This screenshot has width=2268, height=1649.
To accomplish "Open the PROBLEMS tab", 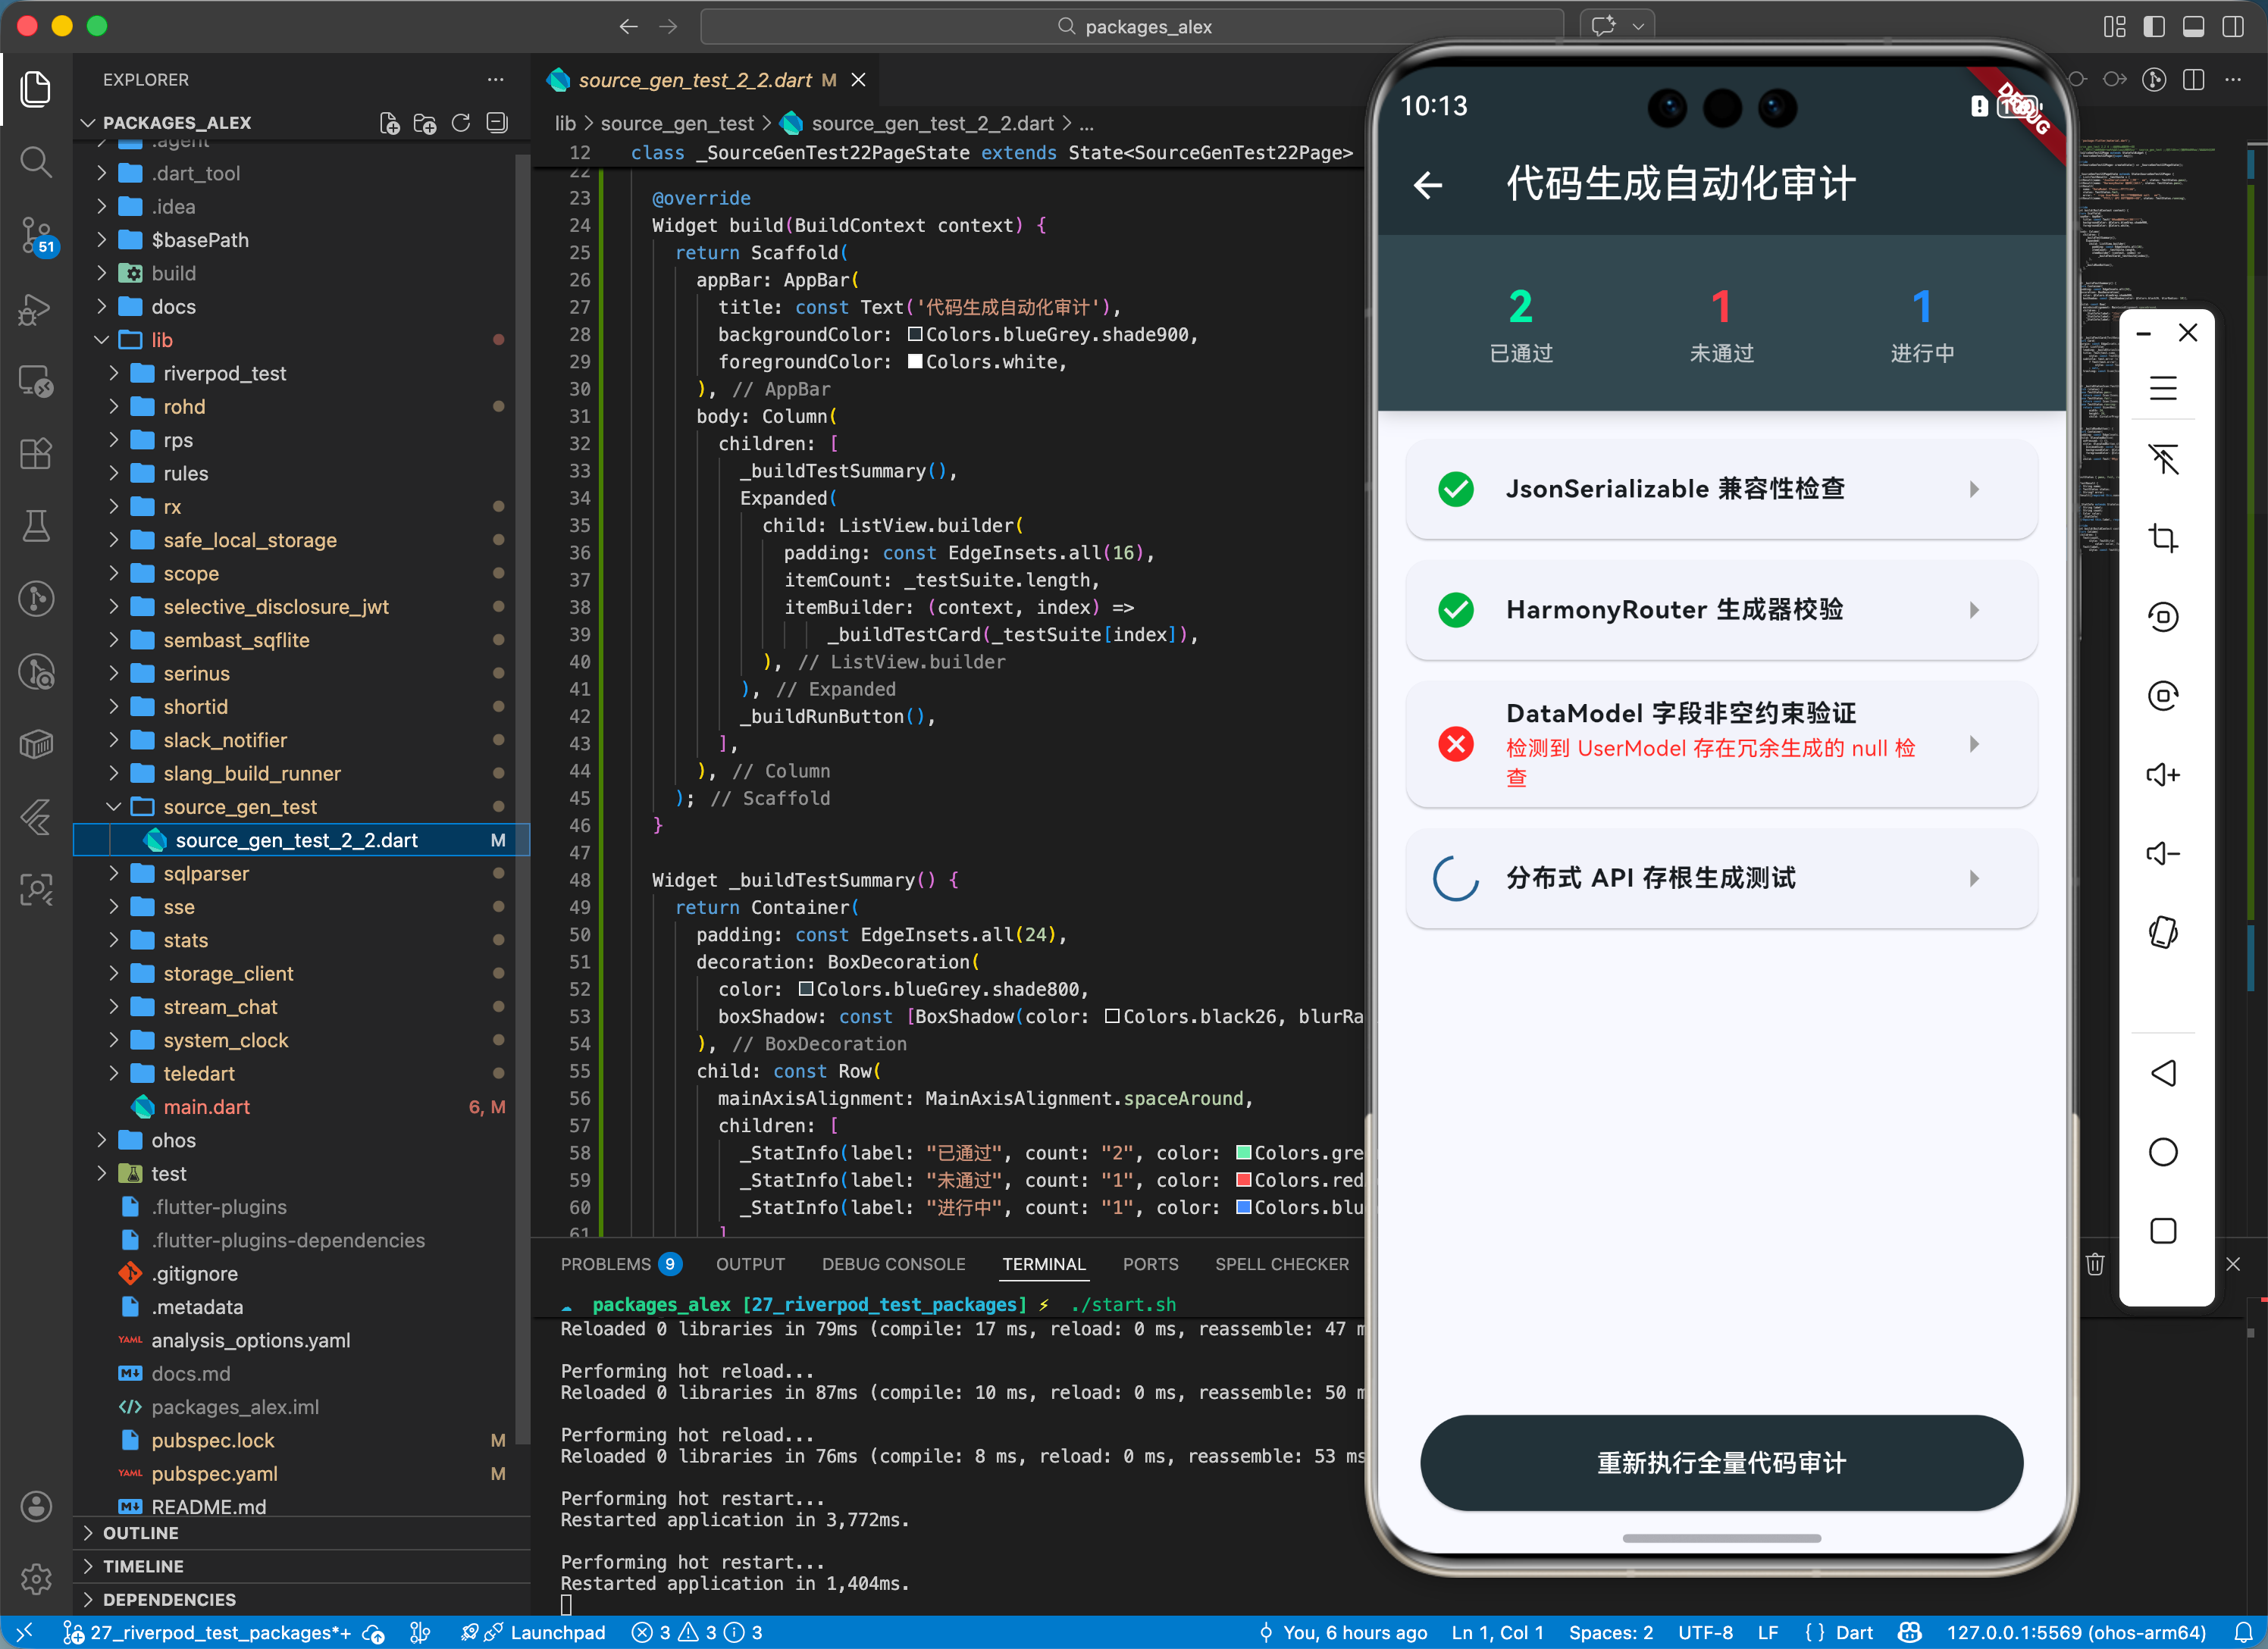I will coord(605,1264).
